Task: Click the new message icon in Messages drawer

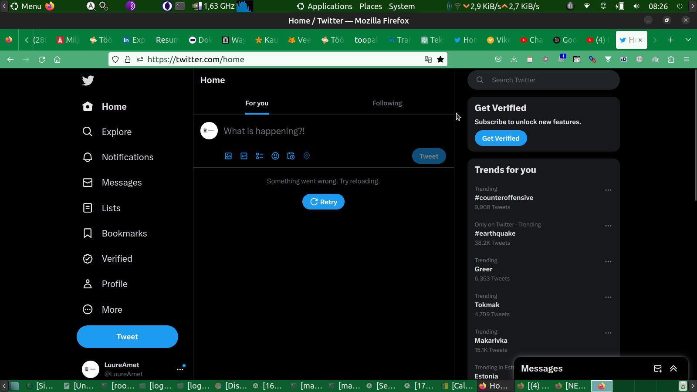Action: click(x=658, y=368)
